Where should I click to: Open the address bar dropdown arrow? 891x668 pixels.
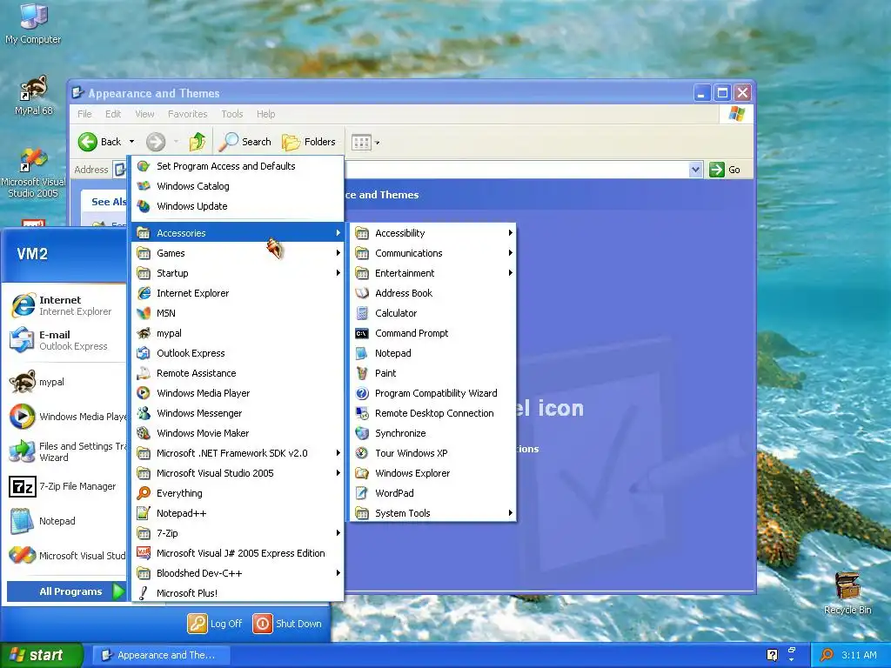pyautogui.click(x=695, y=170)
